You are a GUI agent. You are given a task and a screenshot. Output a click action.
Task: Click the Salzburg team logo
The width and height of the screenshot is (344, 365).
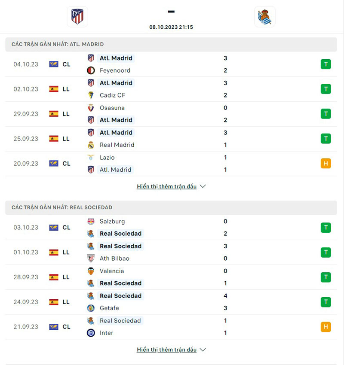point(91,222)
